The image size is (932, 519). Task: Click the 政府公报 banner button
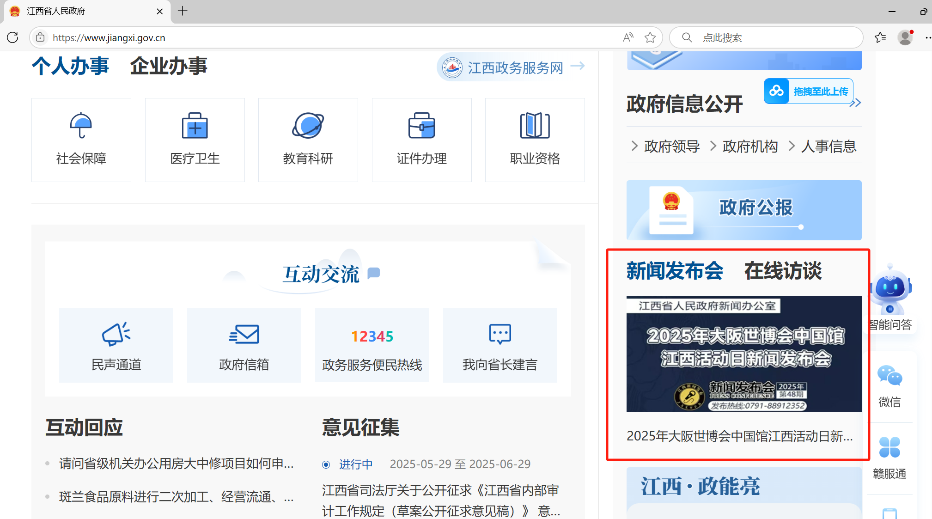743,210
